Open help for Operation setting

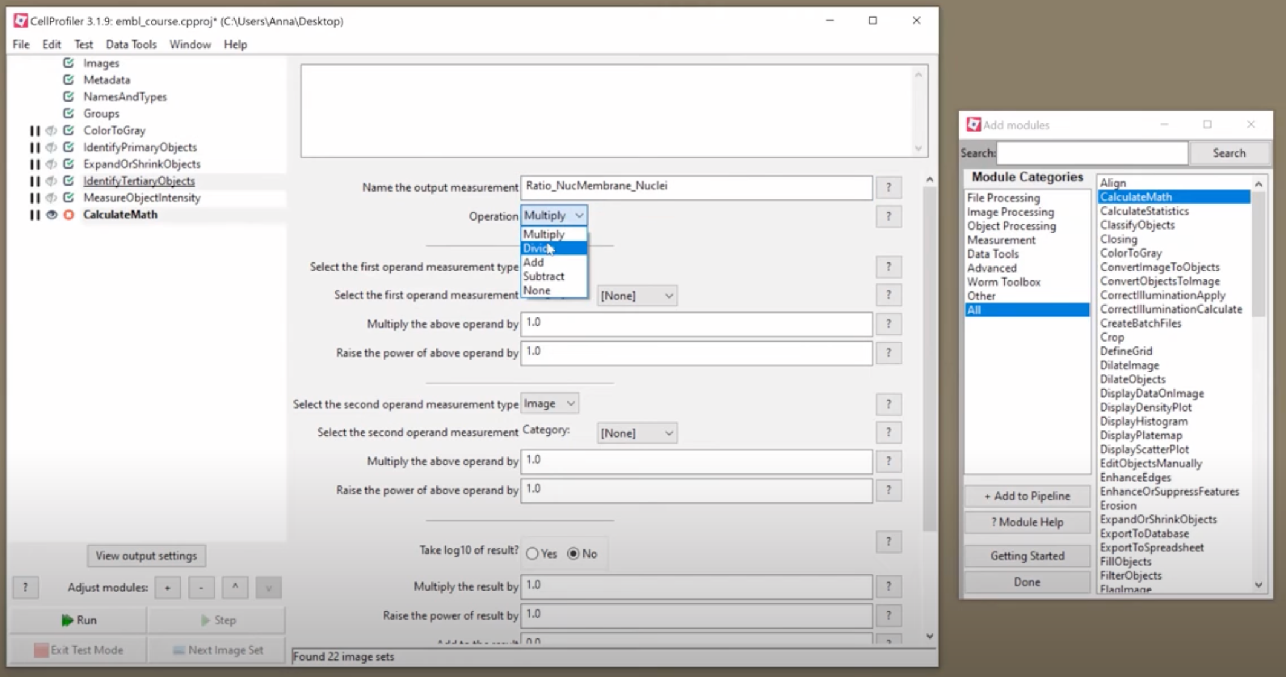point(889,216)
